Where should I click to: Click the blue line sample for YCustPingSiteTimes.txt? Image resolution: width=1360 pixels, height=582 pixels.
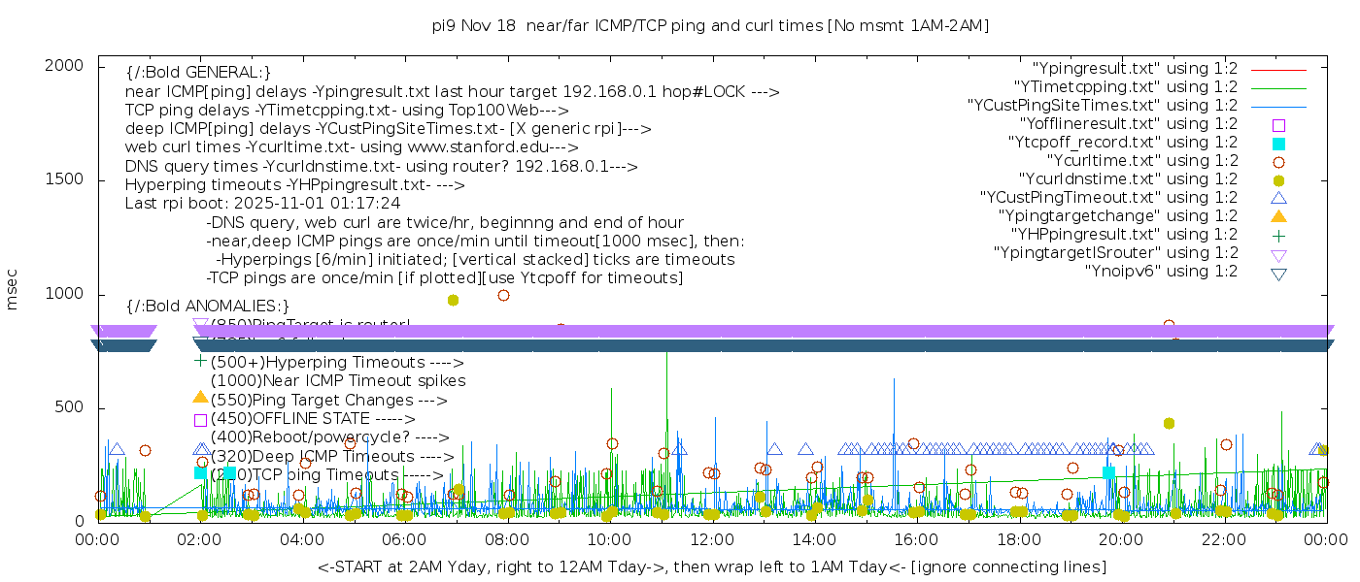point(1278,106)
